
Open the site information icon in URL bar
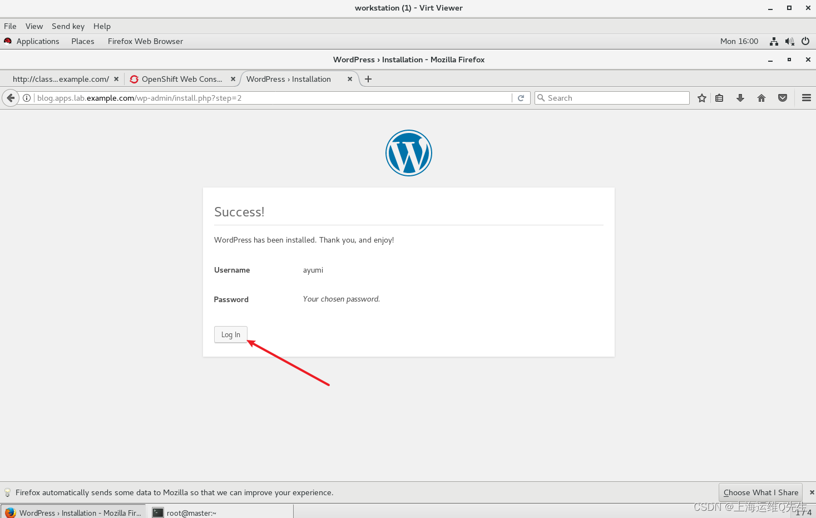point(27,98)
